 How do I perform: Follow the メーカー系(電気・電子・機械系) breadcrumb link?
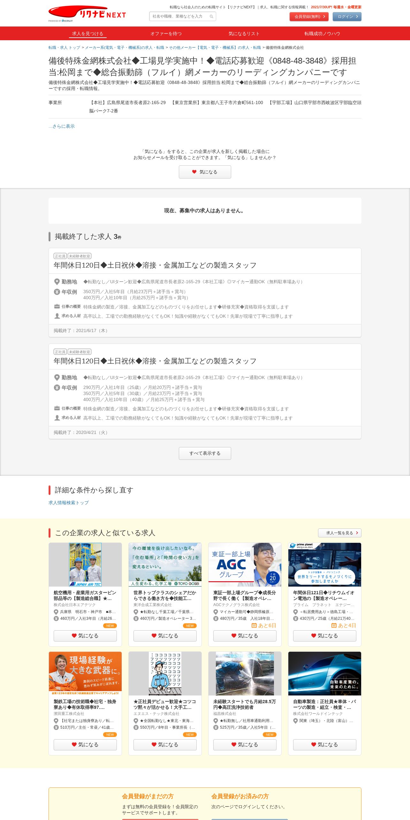click(x=125, y=48)
